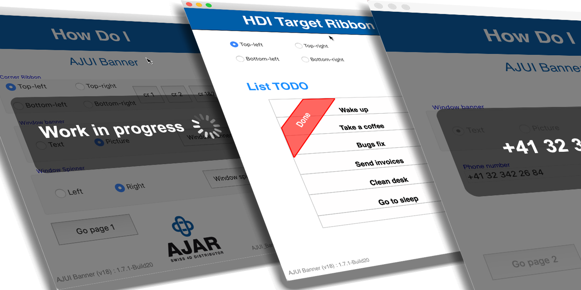The height and width of the screenshot is (290, 581).
Task: Select Top-left radio in HDI Target Ribbon window
Action: click(x=234, y=44)
